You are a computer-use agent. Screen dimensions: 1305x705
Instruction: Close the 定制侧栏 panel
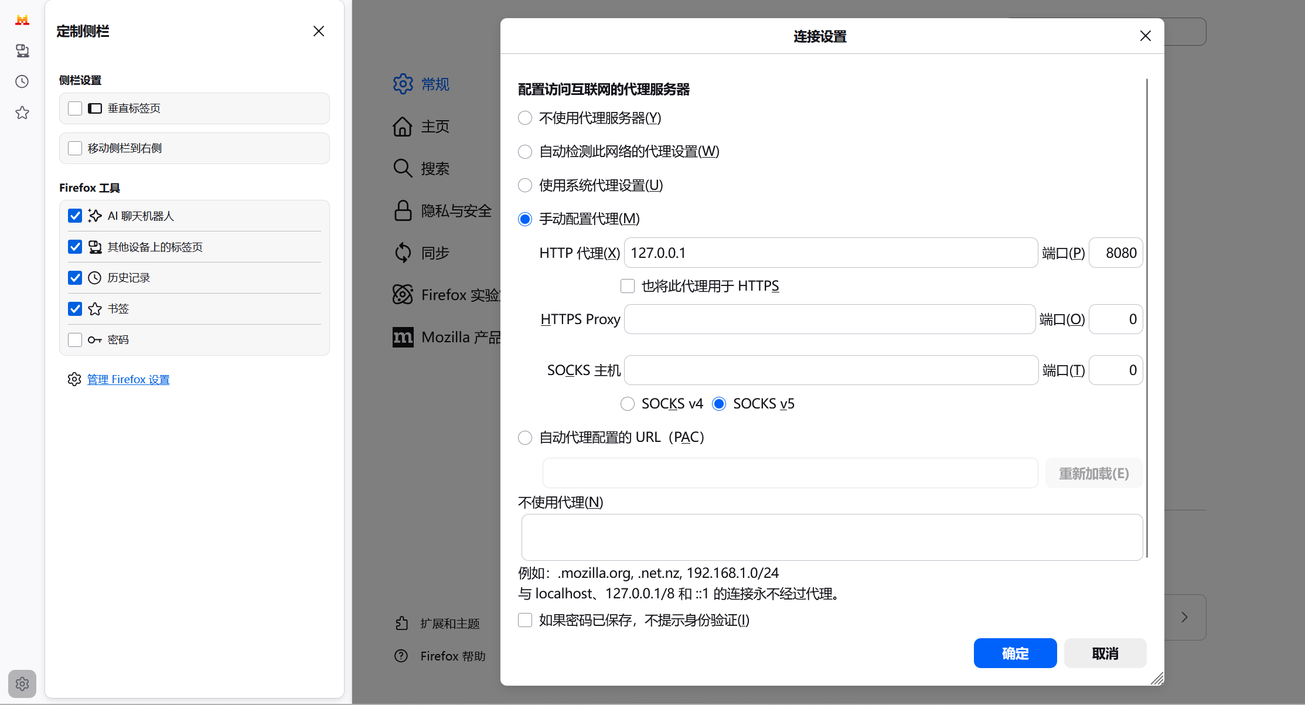coord(318,31)
